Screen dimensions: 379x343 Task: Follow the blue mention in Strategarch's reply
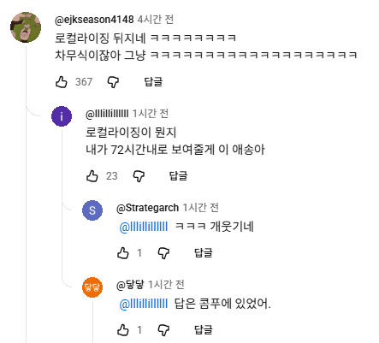[144, 227]
